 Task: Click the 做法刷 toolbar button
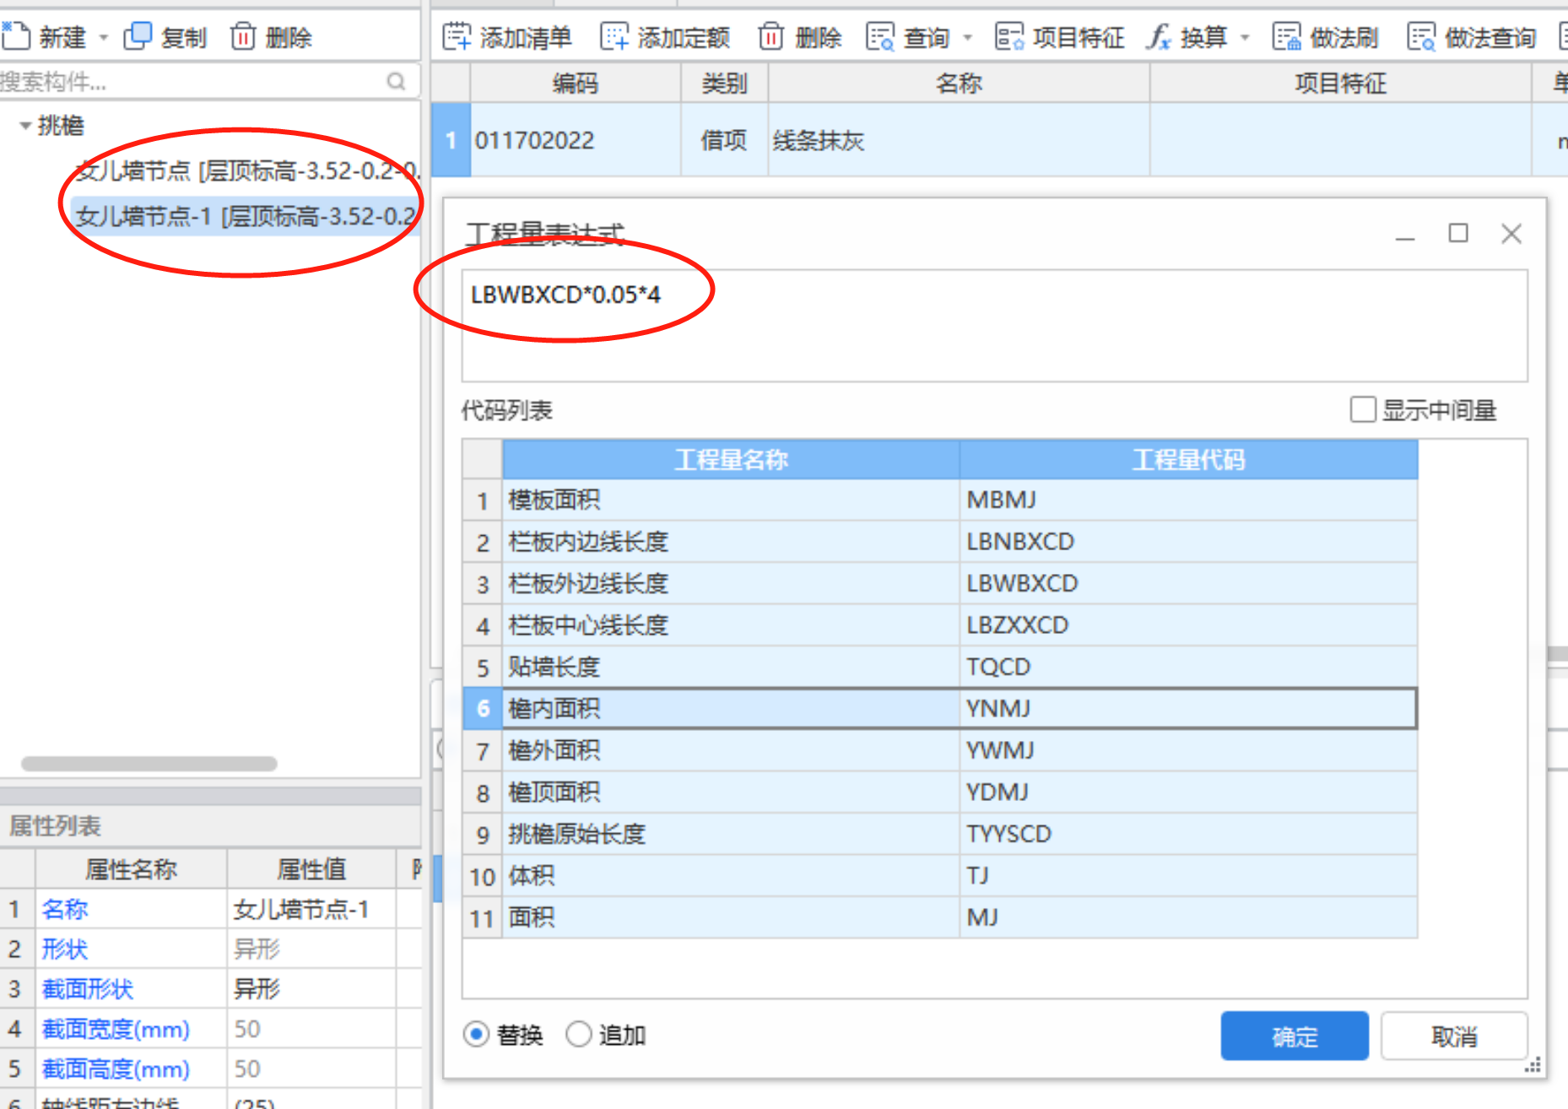1326,37
